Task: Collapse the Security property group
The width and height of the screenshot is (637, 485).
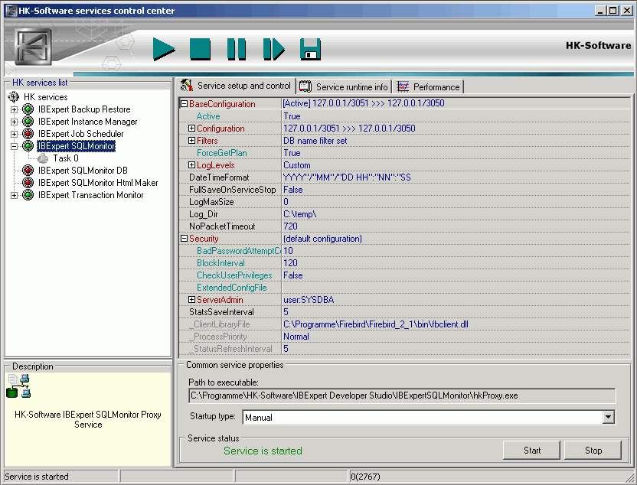Action: click(x=184, y=239)
